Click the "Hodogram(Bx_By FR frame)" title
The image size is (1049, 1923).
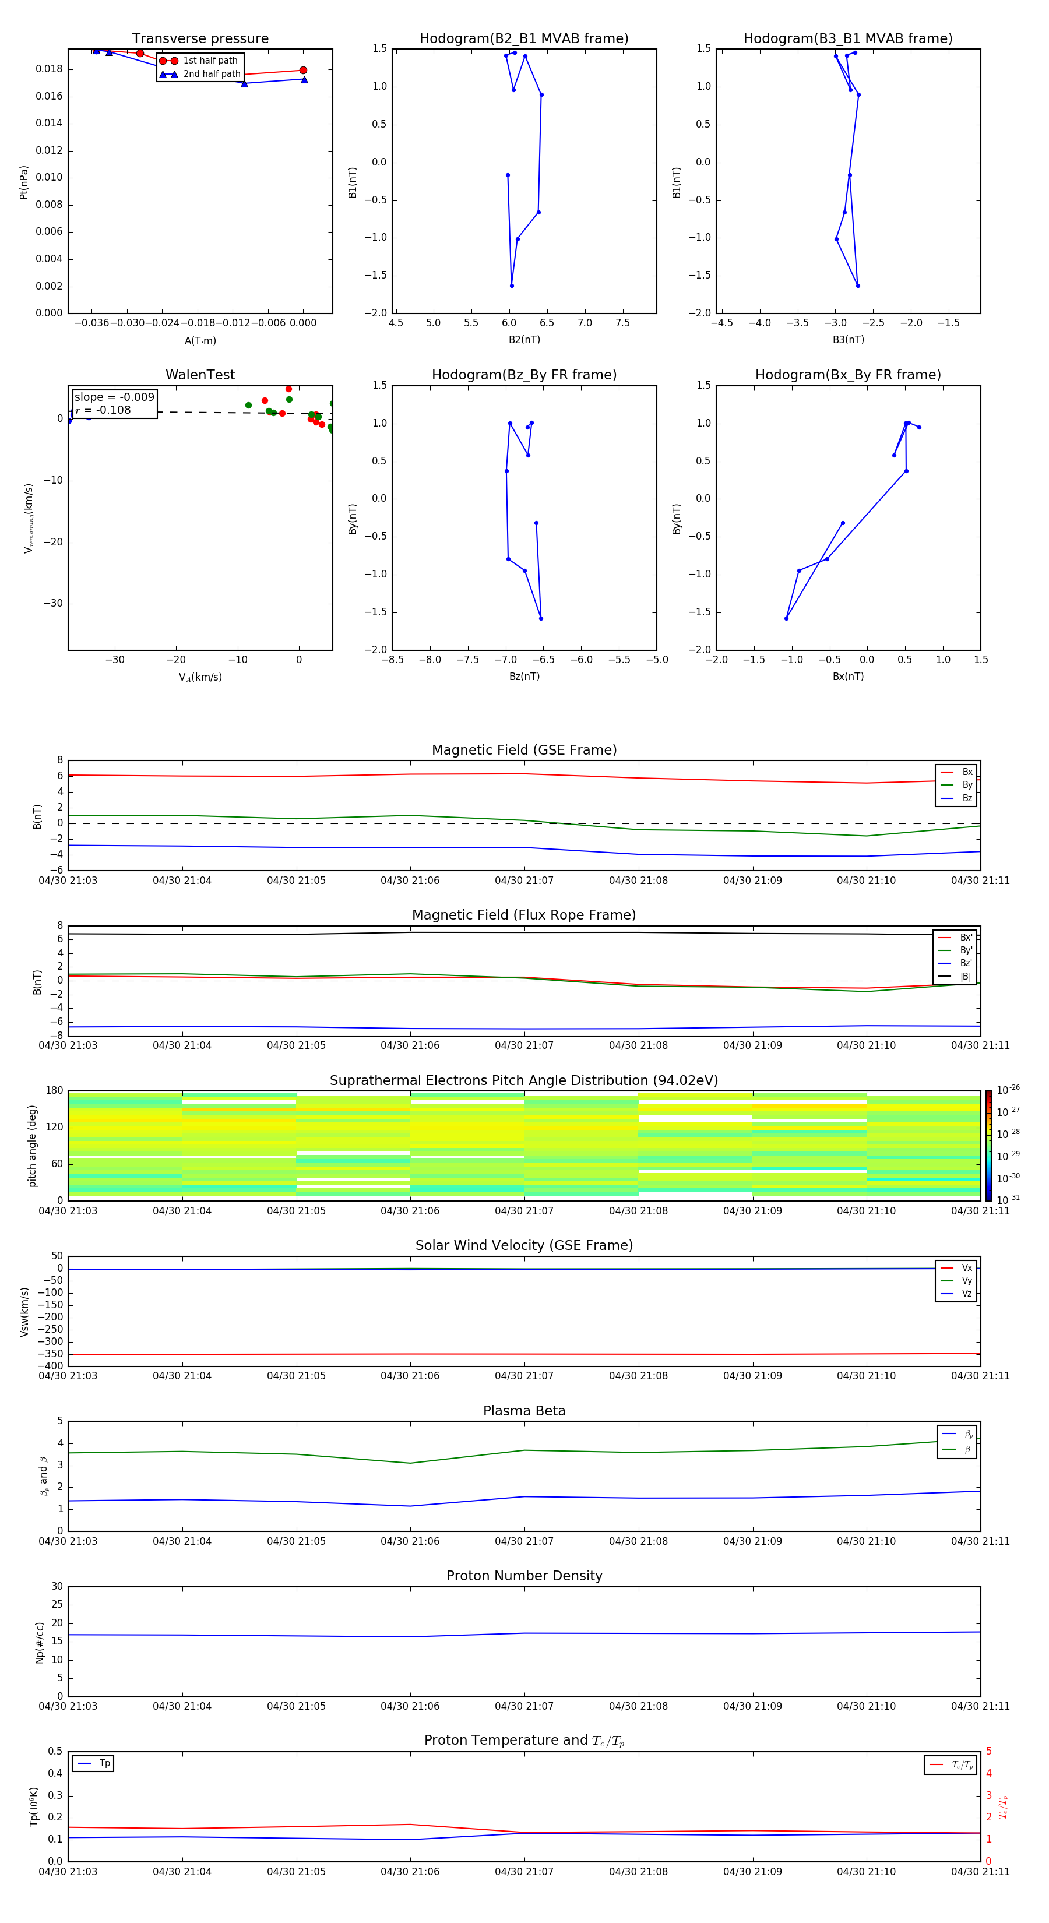848,375
